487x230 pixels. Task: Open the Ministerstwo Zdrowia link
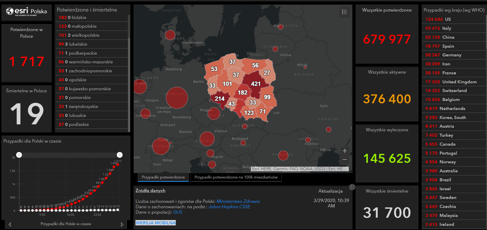coord(238,201)
